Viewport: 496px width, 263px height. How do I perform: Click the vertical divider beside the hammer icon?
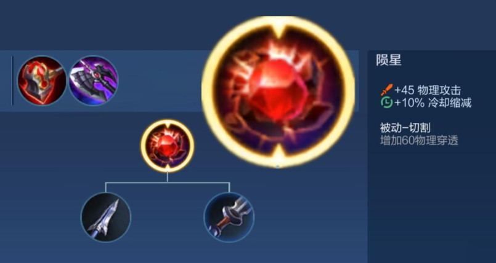(x=12, y=80)
